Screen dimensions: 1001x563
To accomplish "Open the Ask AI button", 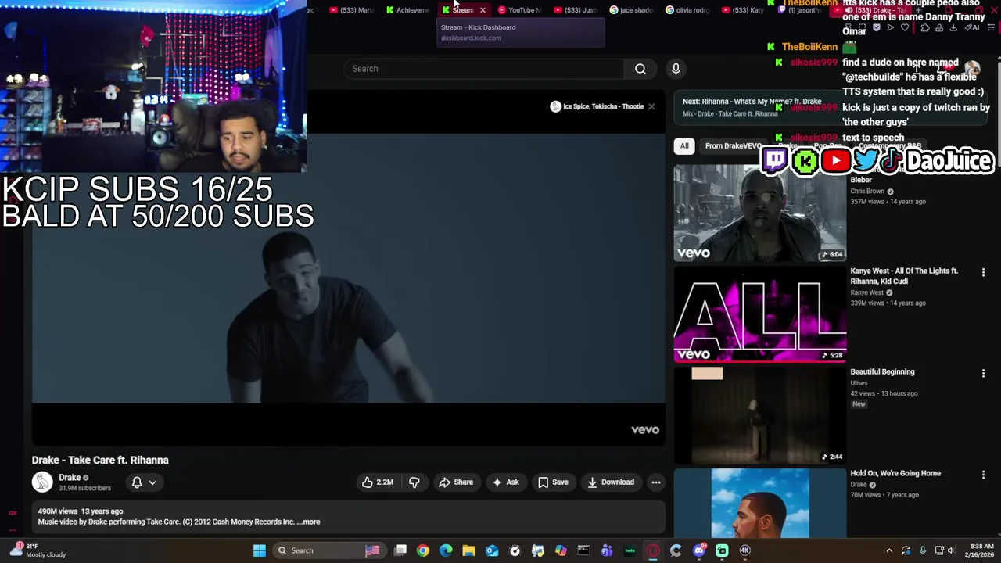I will click(x=505, y=482).
